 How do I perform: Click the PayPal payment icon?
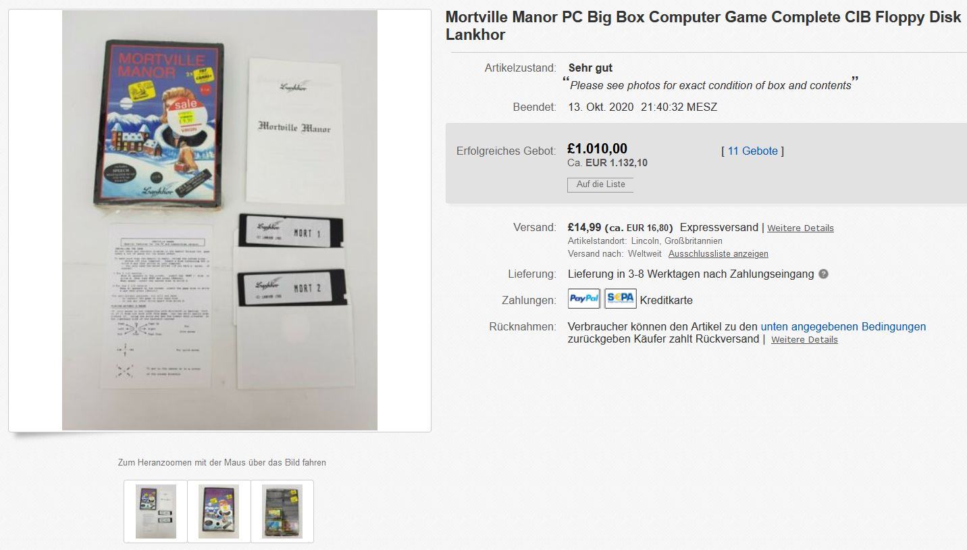(x=584, y=299)
